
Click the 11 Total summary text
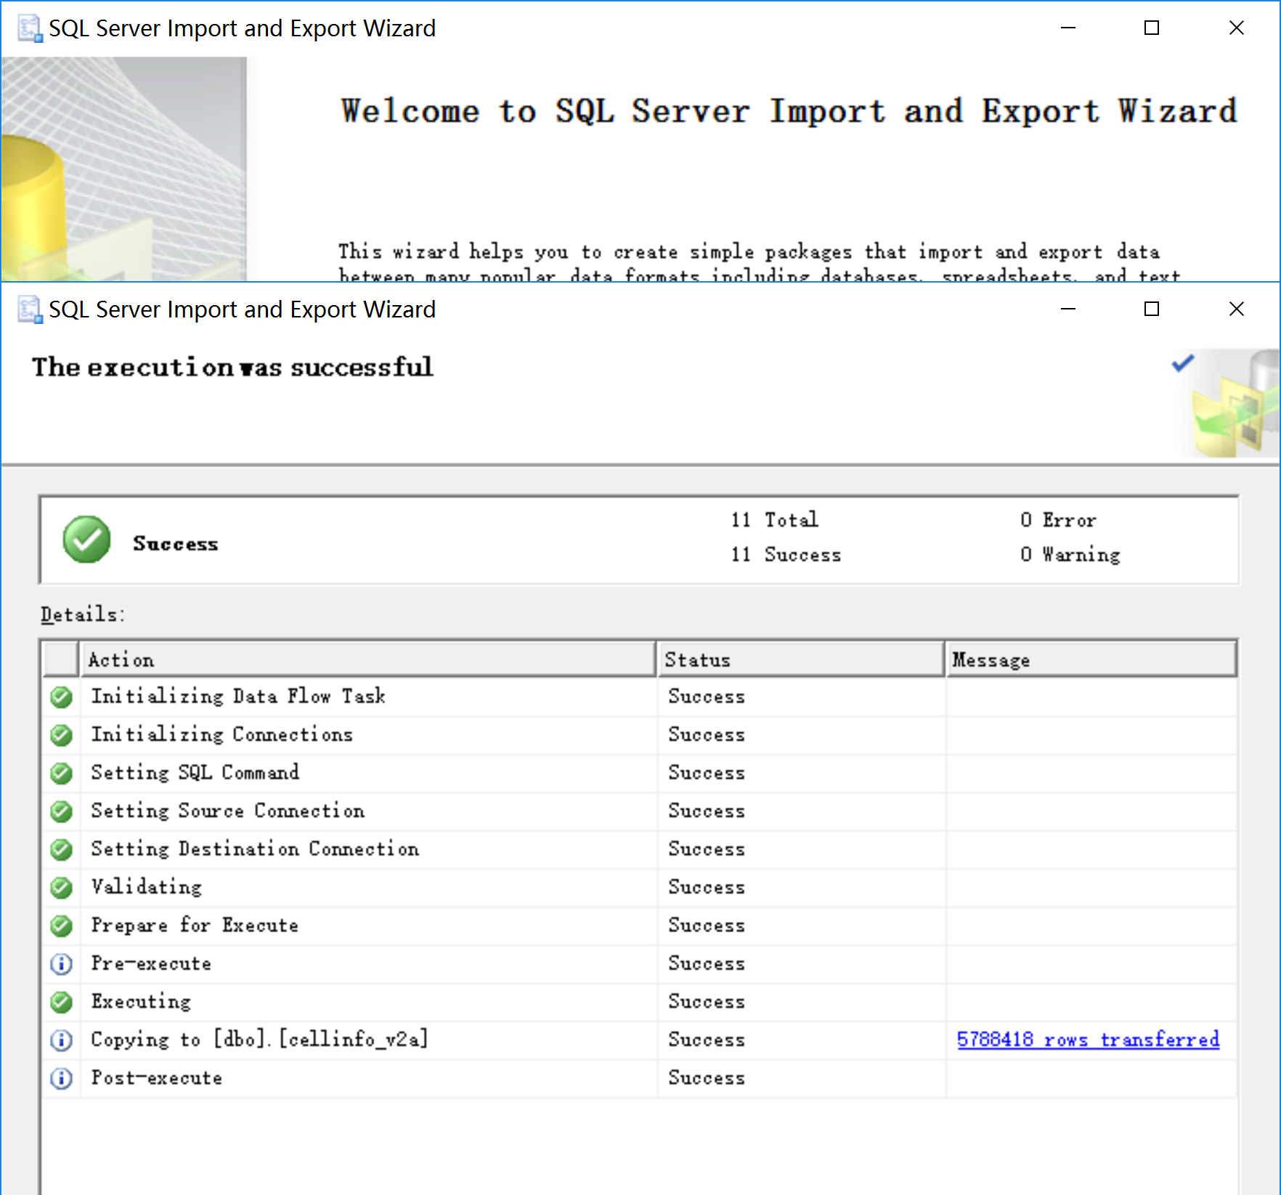tap(775, 519)
